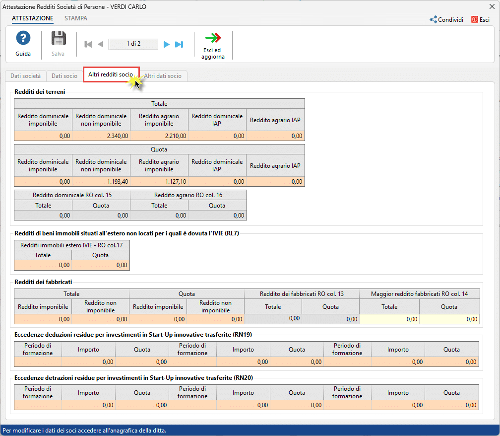Select Totale Reddito dominicale non imponibile 2.340,00 cell
The image size is (500, 436).
click(101, 136)
